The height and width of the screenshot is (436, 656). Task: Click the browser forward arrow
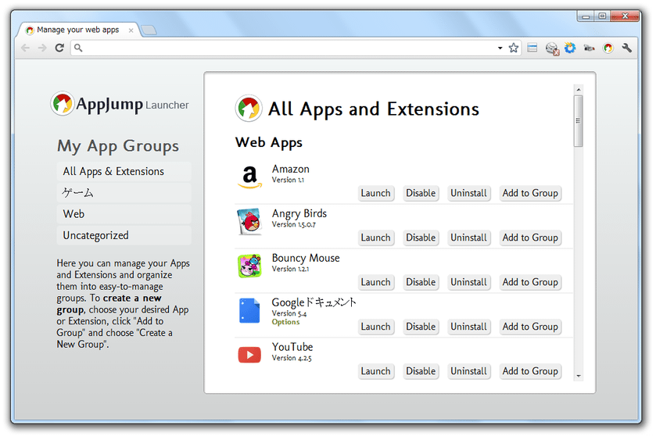pos(42,48)
